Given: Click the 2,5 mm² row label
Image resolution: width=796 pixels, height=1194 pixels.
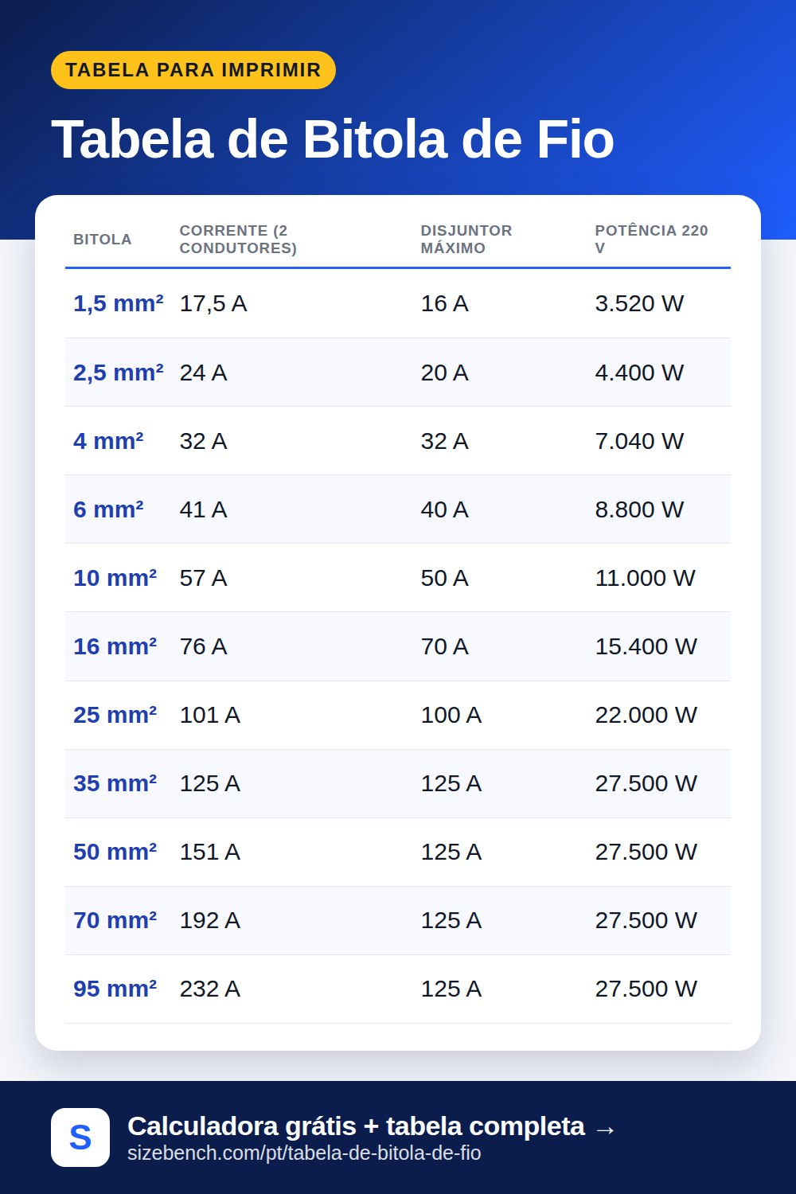Looking at the screenshot, I should [119, 372].
